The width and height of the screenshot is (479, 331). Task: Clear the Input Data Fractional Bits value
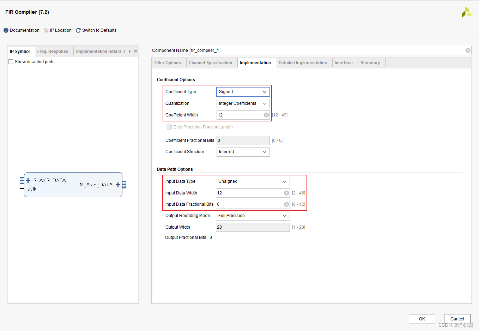(x=286, y=204)
